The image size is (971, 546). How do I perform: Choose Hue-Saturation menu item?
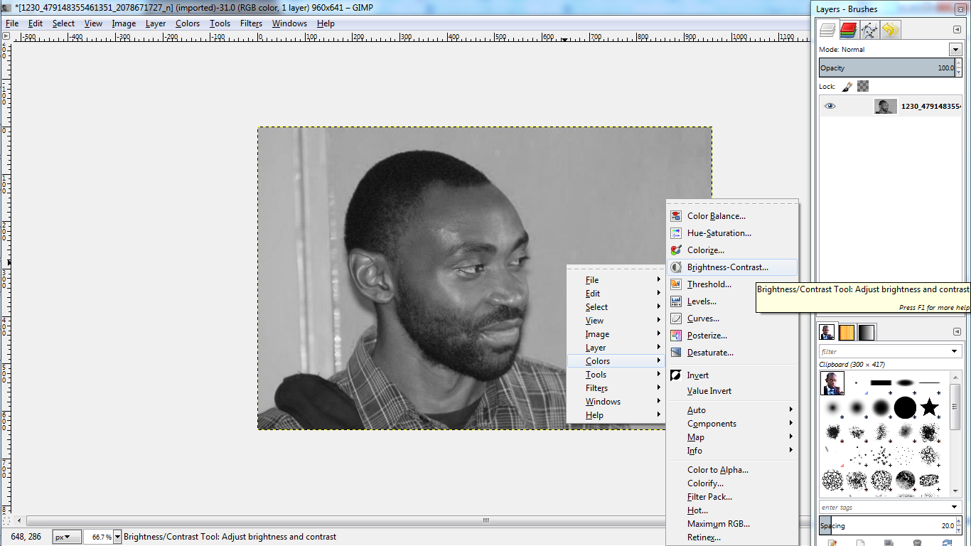pos(732,233)
